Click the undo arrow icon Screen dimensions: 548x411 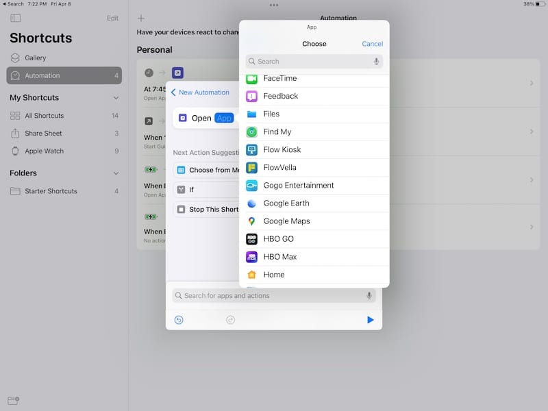click(179, 320)
